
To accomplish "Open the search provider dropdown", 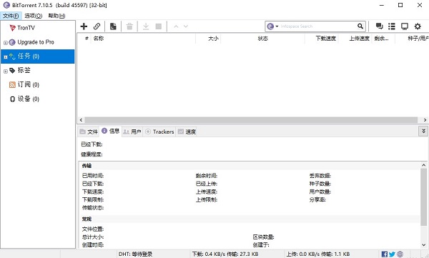I will click(277, 26).
